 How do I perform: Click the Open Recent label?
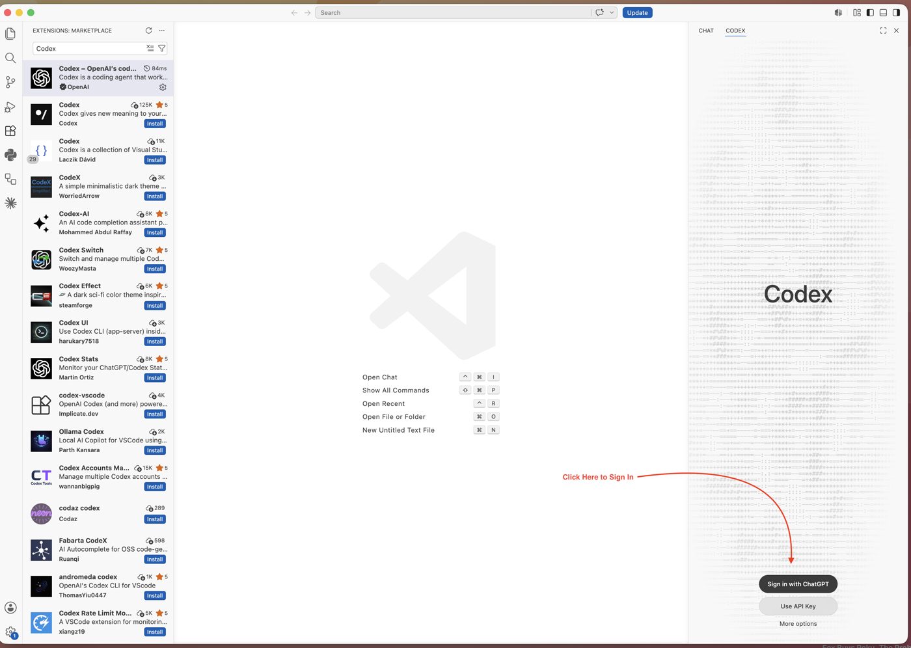pyautogui.click(x=383, y=404)
